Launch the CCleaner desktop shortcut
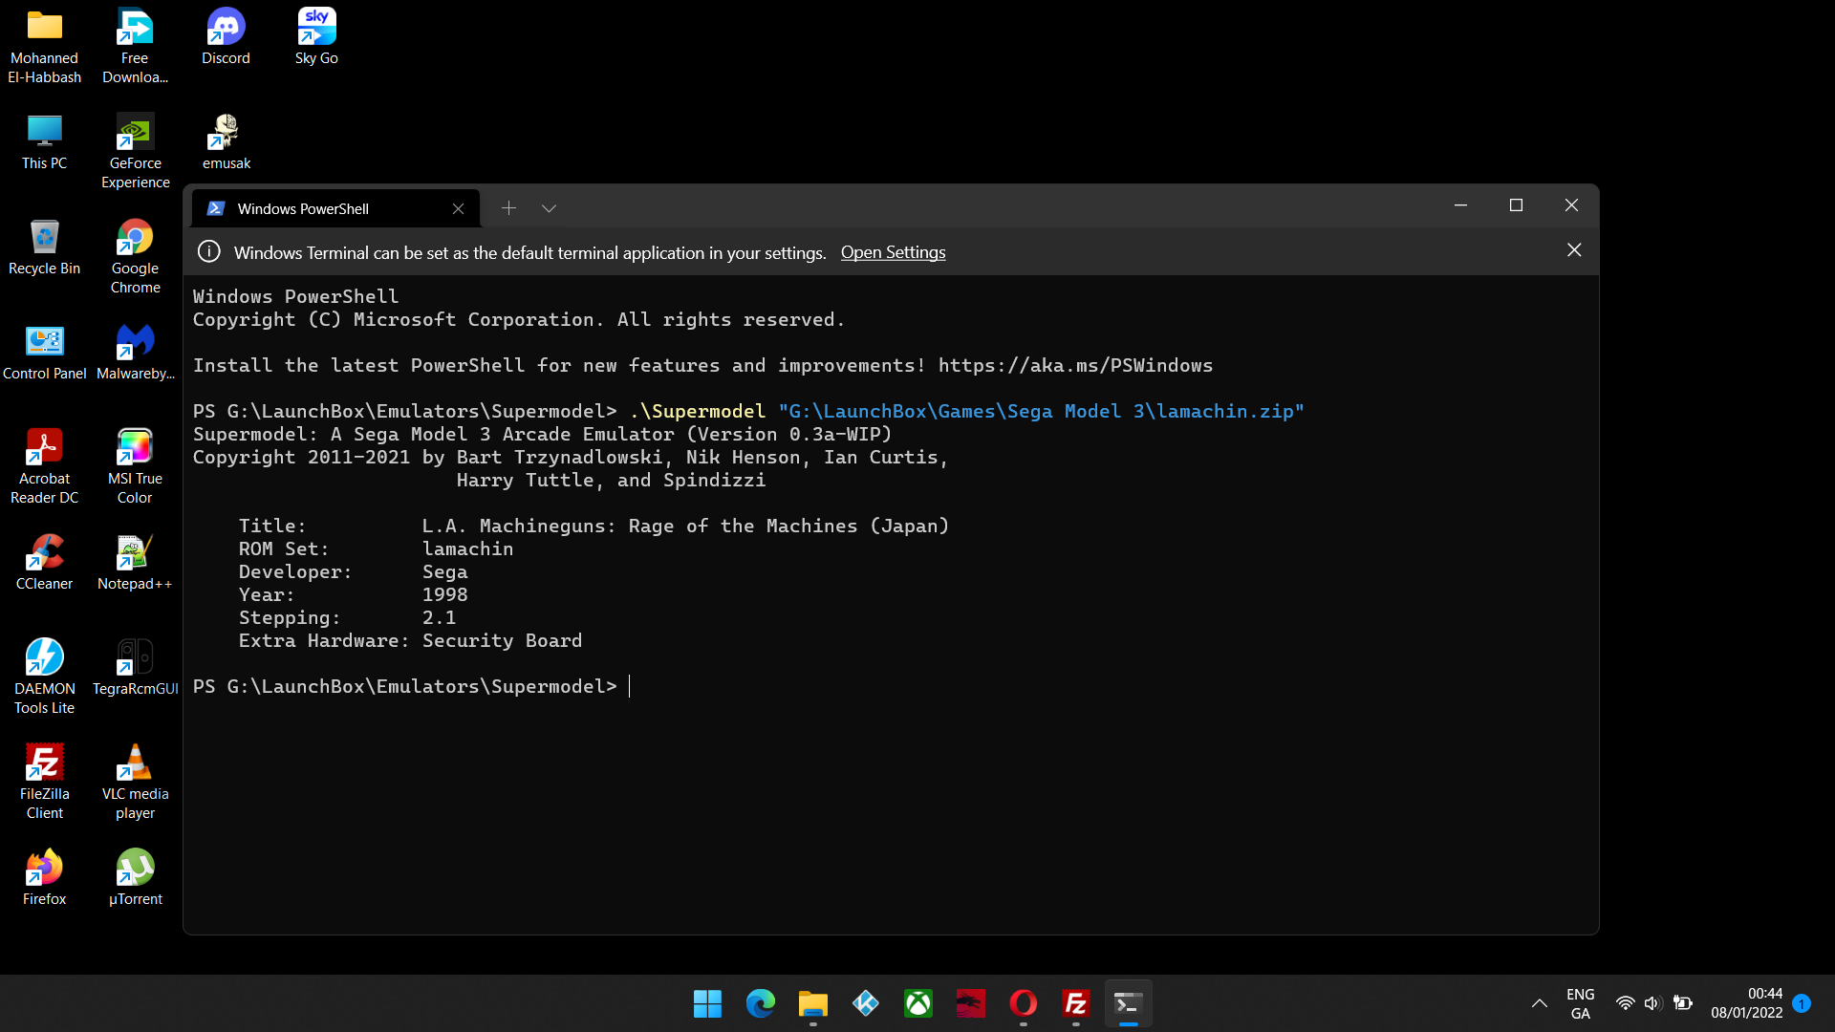Image resolution: width=1835 pixels, height=1032 pixels. [x=44, y=564]
